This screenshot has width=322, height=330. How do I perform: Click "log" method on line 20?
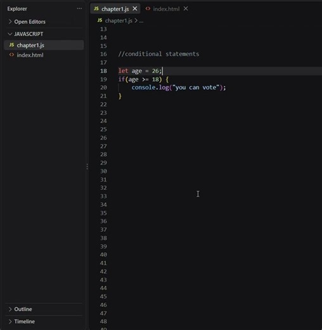click(164, 88)
